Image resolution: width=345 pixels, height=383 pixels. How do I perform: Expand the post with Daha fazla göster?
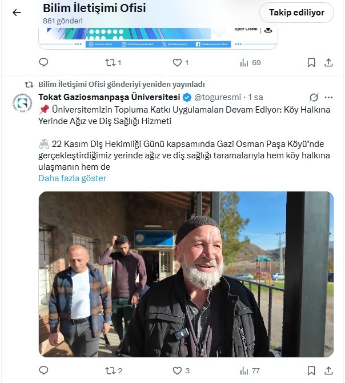72,178
